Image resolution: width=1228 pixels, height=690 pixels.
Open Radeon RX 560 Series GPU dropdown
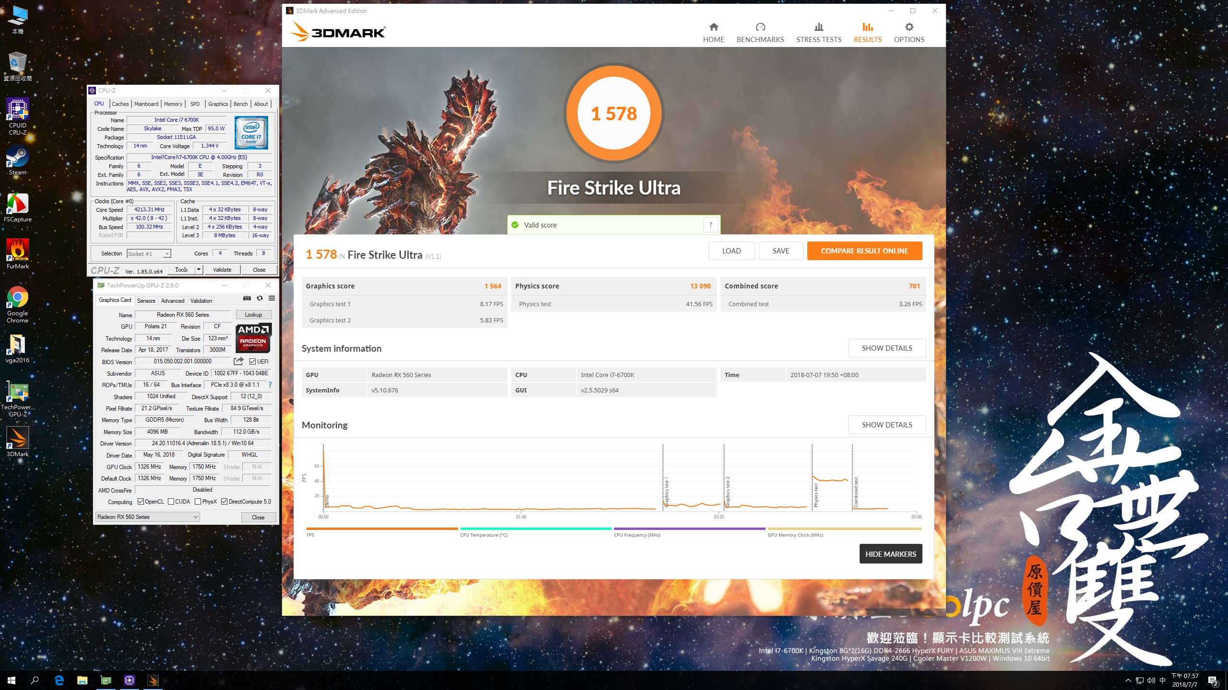pyautogui.click(x=148, y=517)
